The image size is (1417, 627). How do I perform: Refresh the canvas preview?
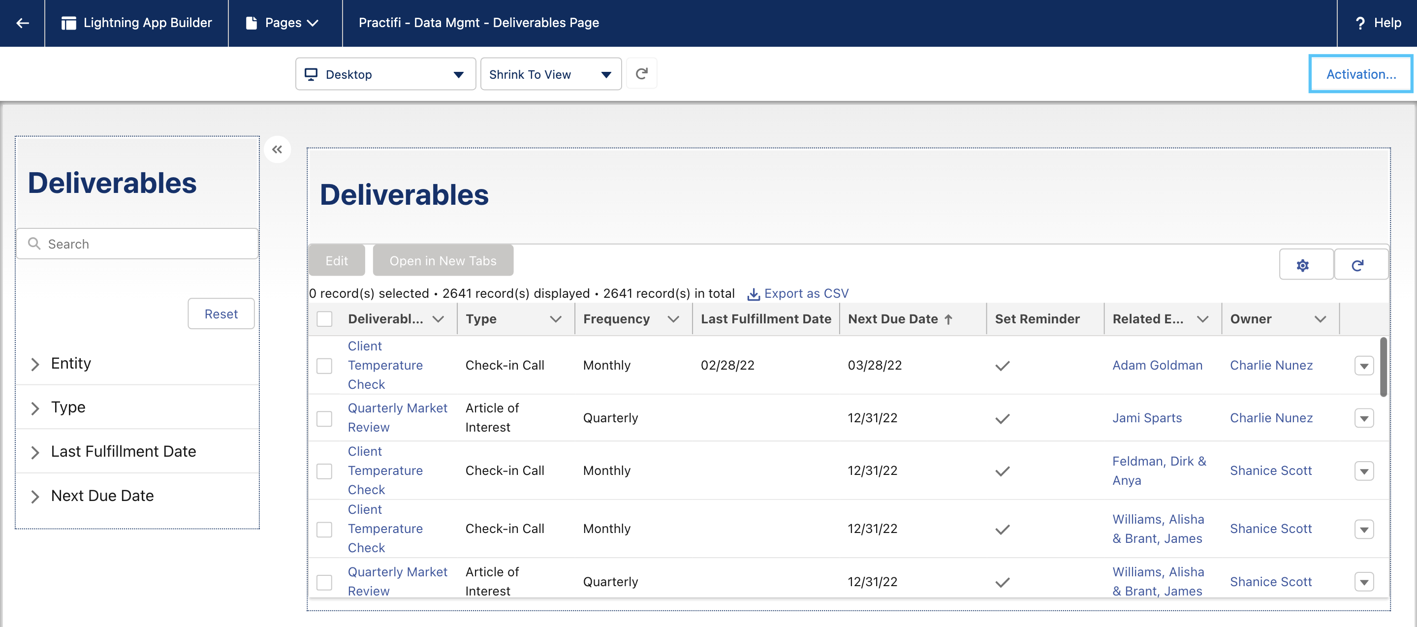(x=641, y=74)
